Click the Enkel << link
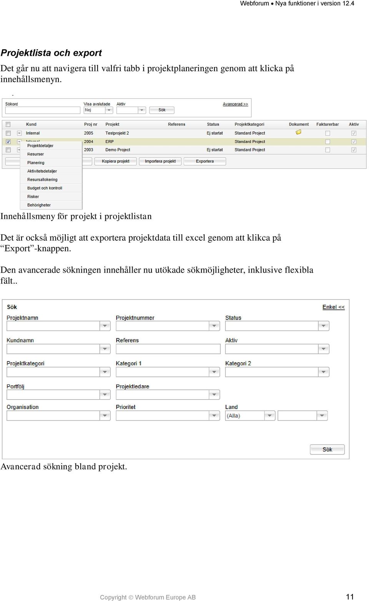The width and height of the screenshot is (369, 601). click(x=333, y=307)
